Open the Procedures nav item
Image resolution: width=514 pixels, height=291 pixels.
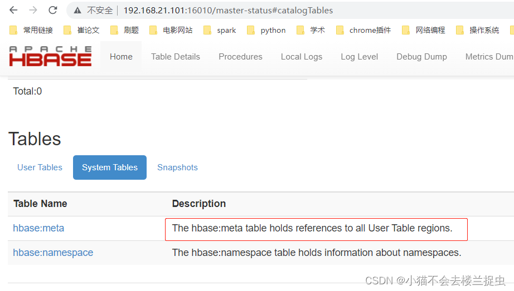(x=240, y=57)
